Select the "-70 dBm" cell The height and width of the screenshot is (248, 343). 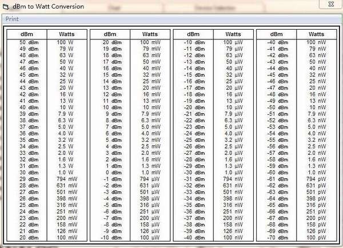pyautogui.click(x=278, y=238)
